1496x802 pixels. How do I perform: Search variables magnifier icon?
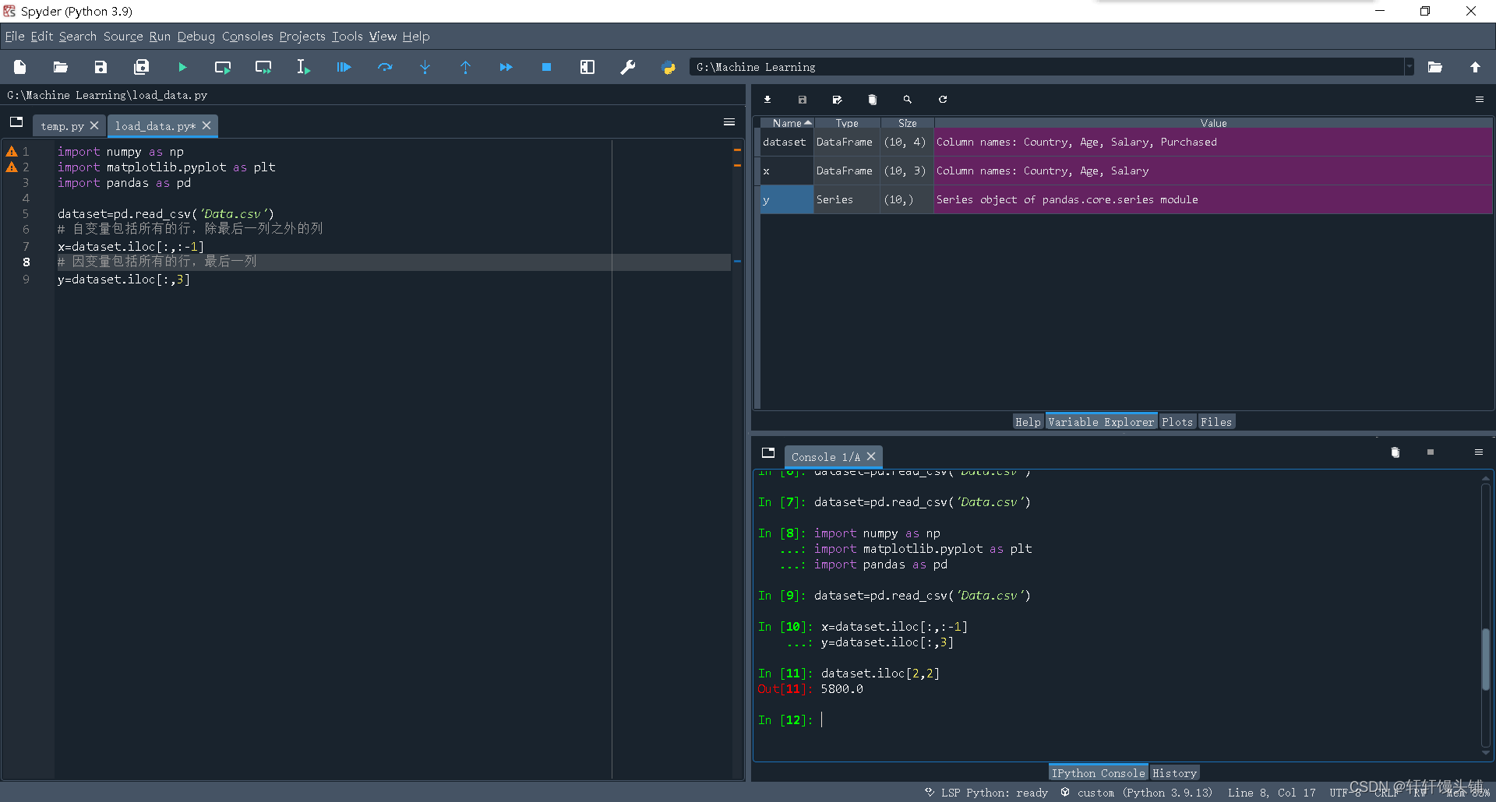click(908, 100)
